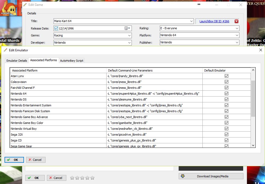Click the mupen64plus_libretro.dll parameters cell
This screenshot has height=184, width=265.
point(154,94)
